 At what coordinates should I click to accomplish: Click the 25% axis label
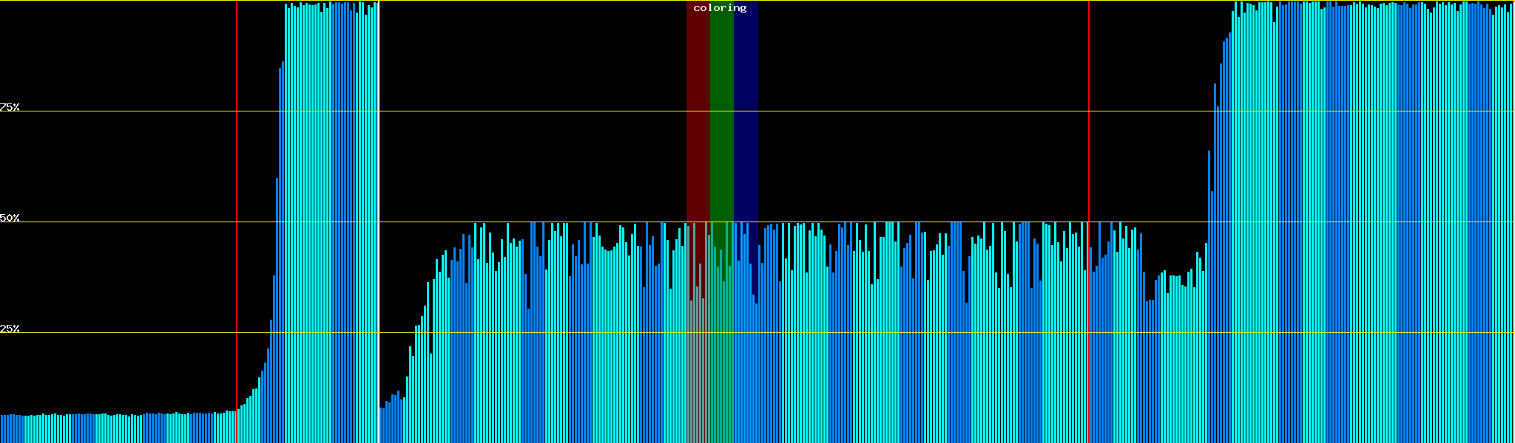click(x=10, y=329)
